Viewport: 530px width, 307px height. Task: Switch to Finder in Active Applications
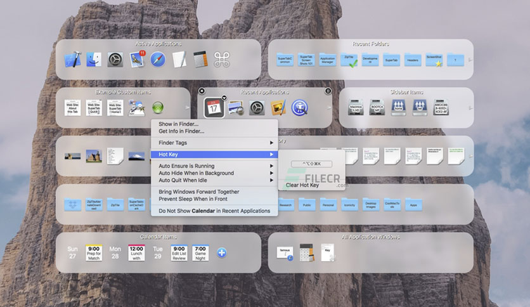click(x=94, y=60)
